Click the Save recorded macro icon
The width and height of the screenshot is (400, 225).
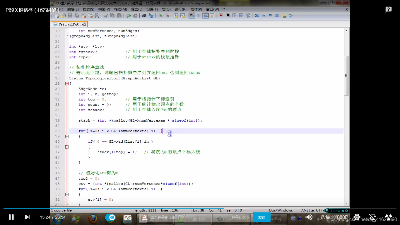coord(248,16)
